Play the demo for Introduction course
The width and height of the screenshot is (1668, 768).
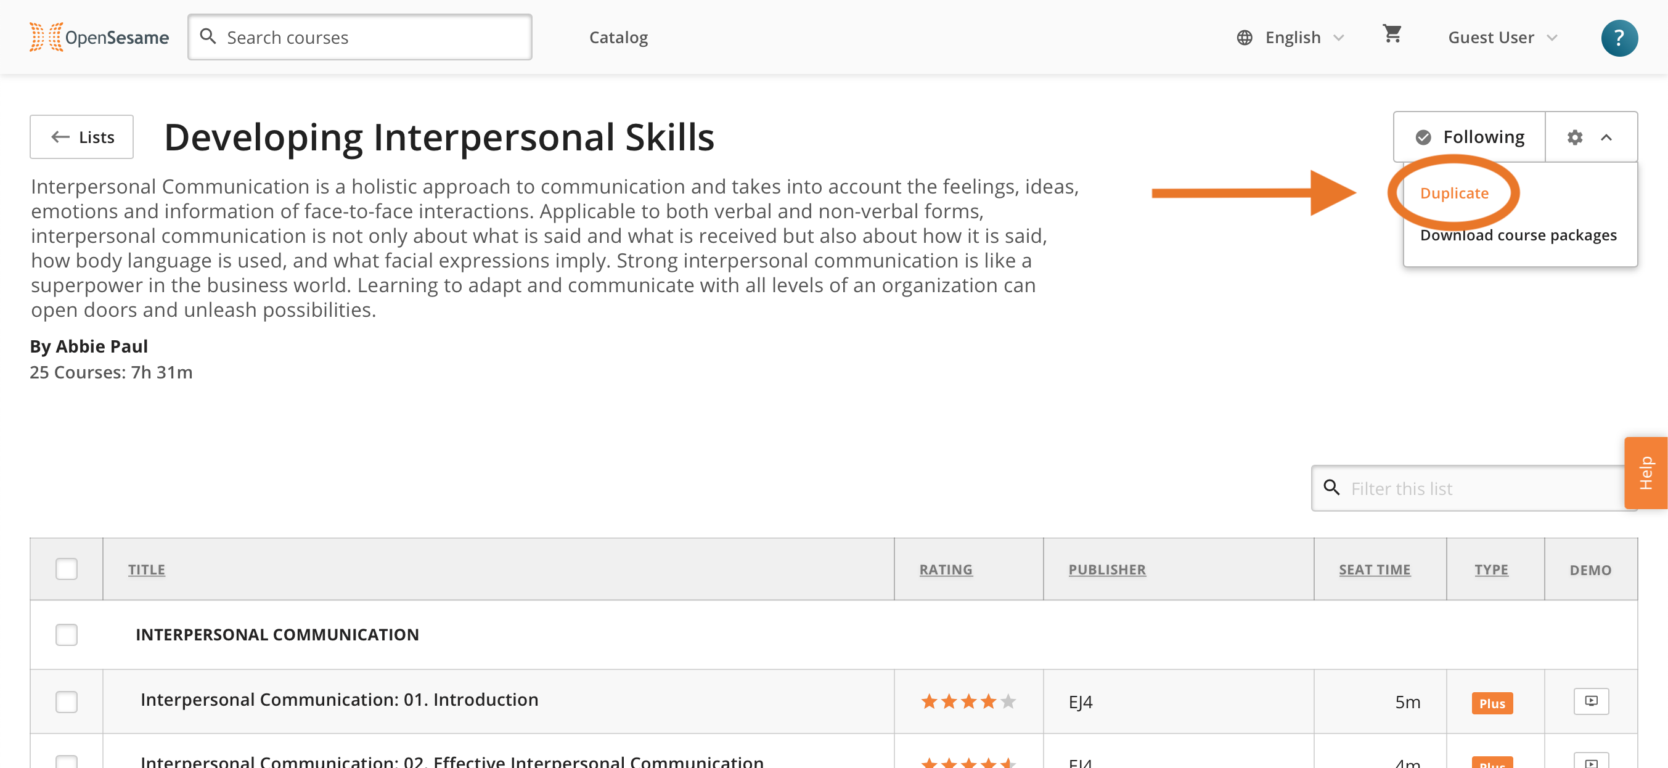pos(1591,701)
